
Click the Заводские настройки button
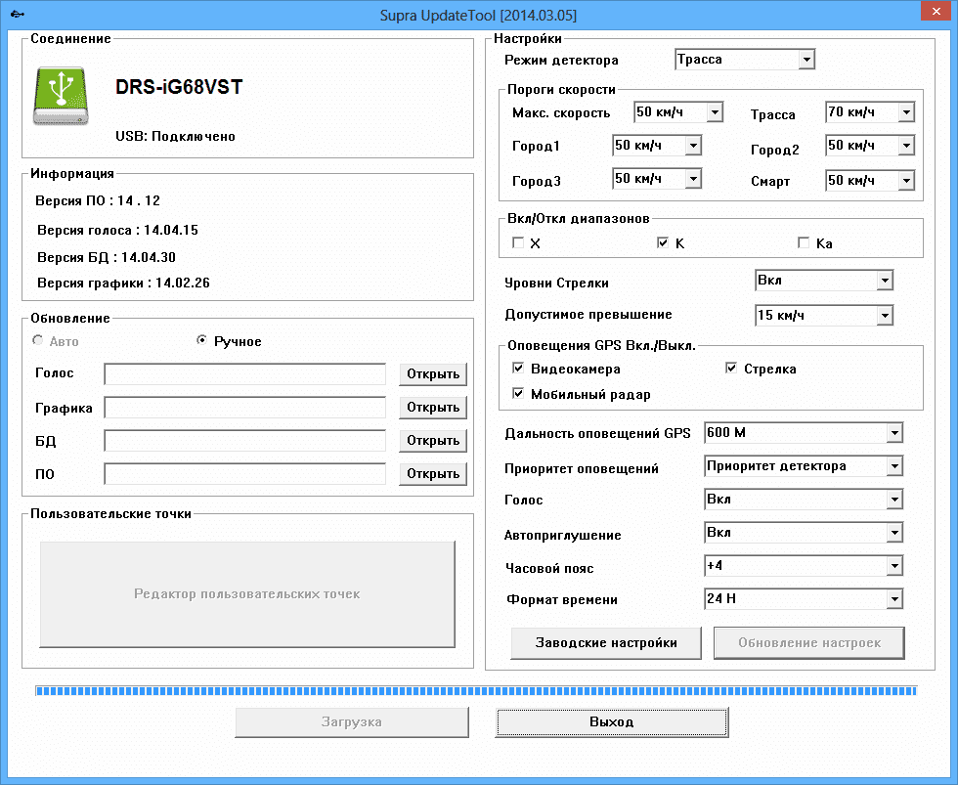pyautogui.click(x=606, y=642)
